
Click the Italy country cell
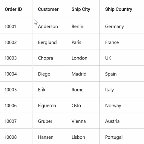(122, 89)
